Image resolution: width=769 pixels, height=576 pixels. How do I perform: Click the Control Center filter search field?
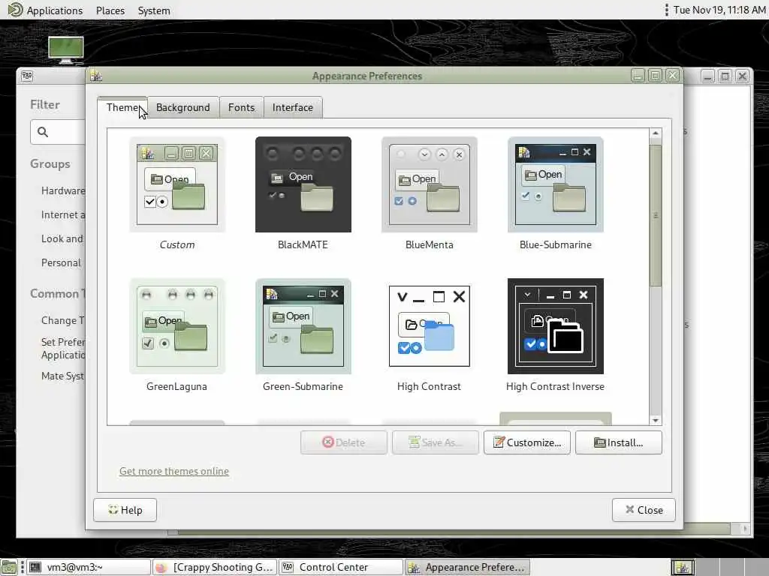click(58, 132)
